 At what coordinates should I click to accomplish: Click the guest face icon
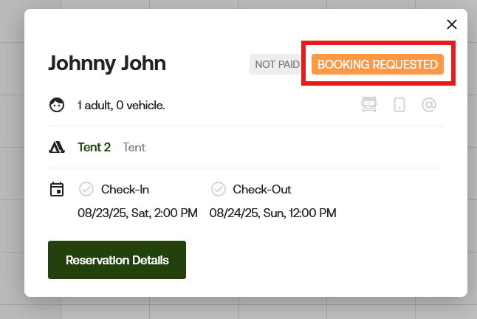point(57,105)
